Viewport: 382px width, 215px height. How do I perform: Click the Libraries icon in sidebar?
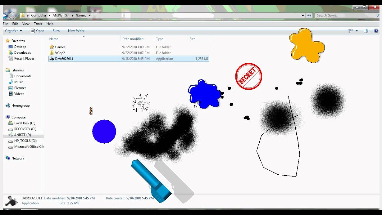pos(8,70)
